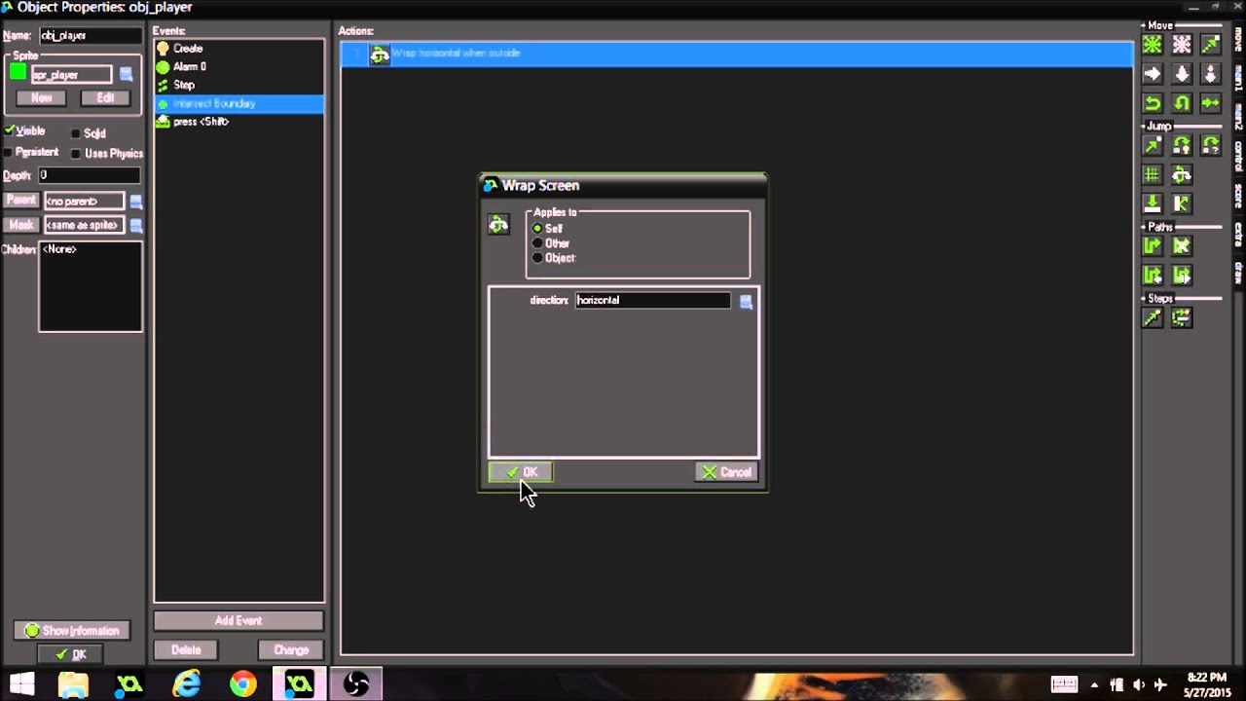This screenshot has height=701, width=1246.
Task: Select the Set Path action icon
Action: click(1153, 246)
